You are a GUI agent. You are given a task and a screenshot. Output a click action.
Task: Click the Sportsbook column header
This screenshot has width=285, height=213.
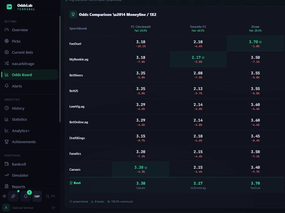[78, 28]
